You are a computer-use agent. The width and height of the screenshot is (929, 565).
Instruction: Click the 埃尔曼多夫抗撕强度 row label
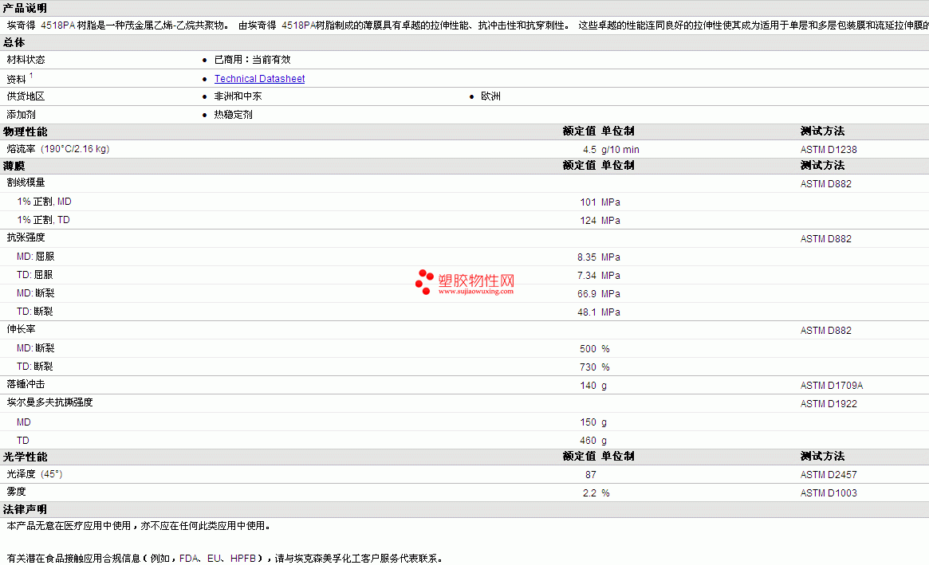coord(49,402)
